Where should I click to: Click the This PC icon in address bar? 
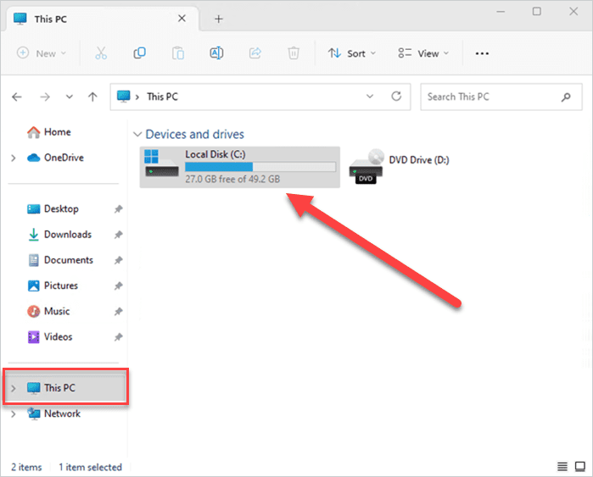(x=123, y=97)
